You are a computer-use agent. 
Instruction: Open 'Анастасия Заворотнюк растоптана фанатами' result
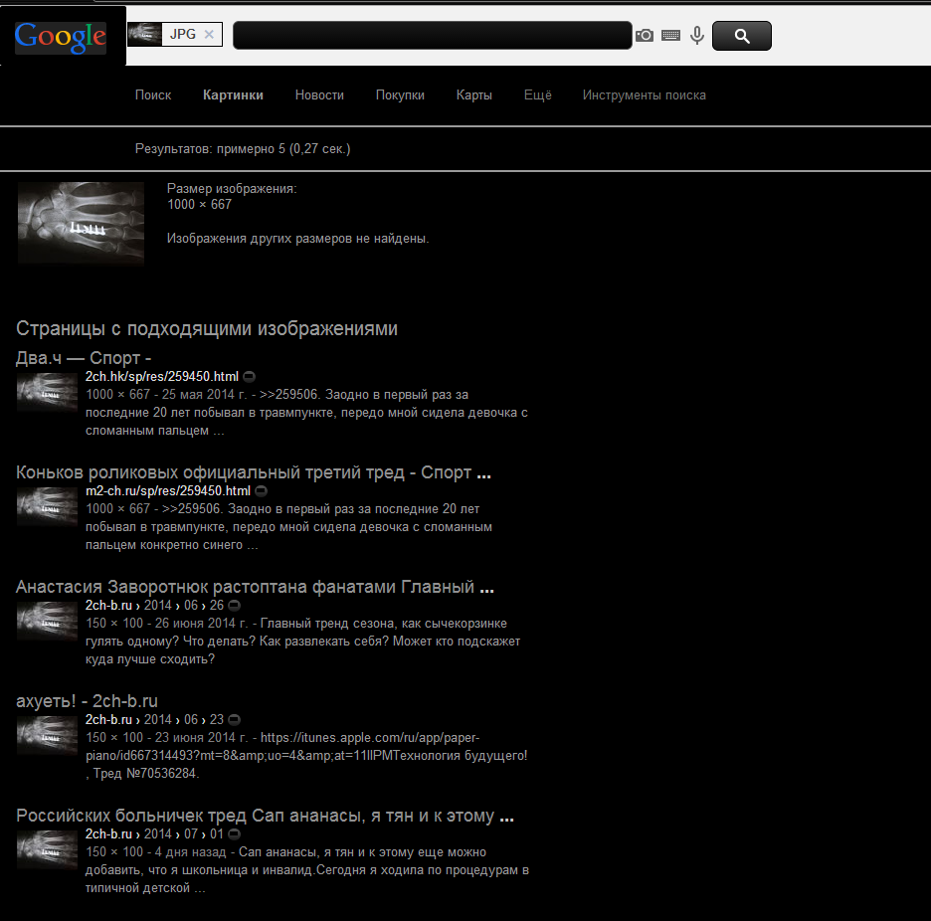tap(255, 587)
